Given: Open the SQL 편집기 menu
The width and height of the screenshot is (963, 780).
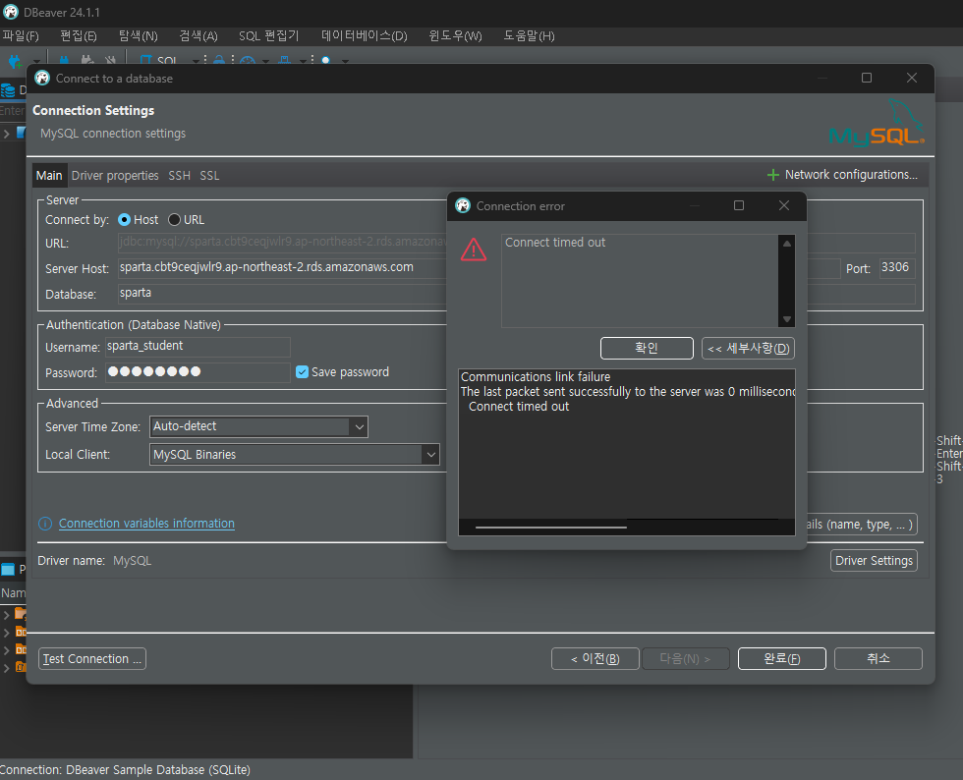Looking at the screenshot, I should 268,35.
